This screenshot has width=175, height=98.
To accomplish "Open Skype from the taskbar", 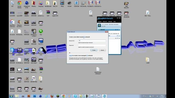I will point(75,96).
